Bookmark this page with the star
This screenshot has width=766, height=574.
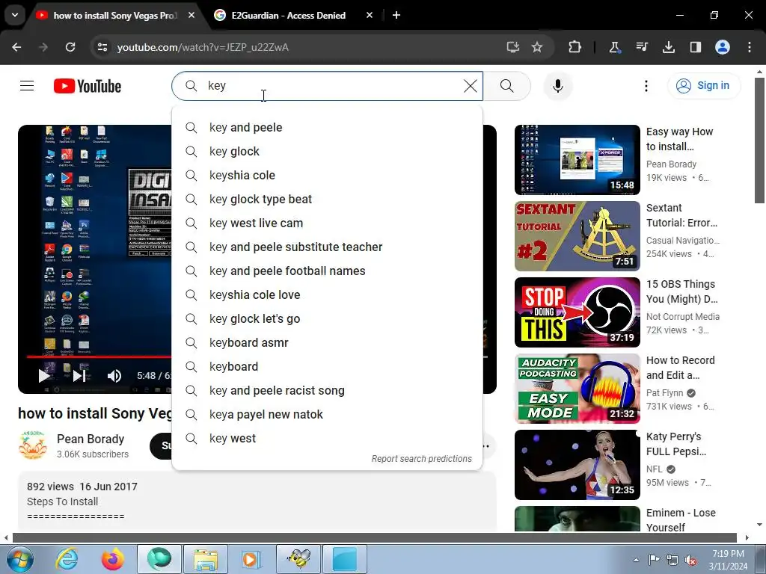(x=537, y=47)
